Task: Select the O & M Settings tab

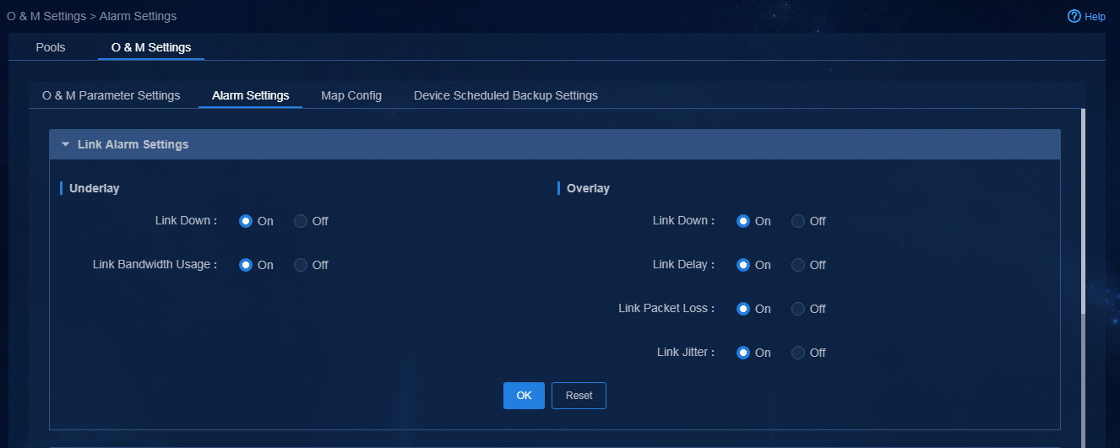Action: pos(151,47)
